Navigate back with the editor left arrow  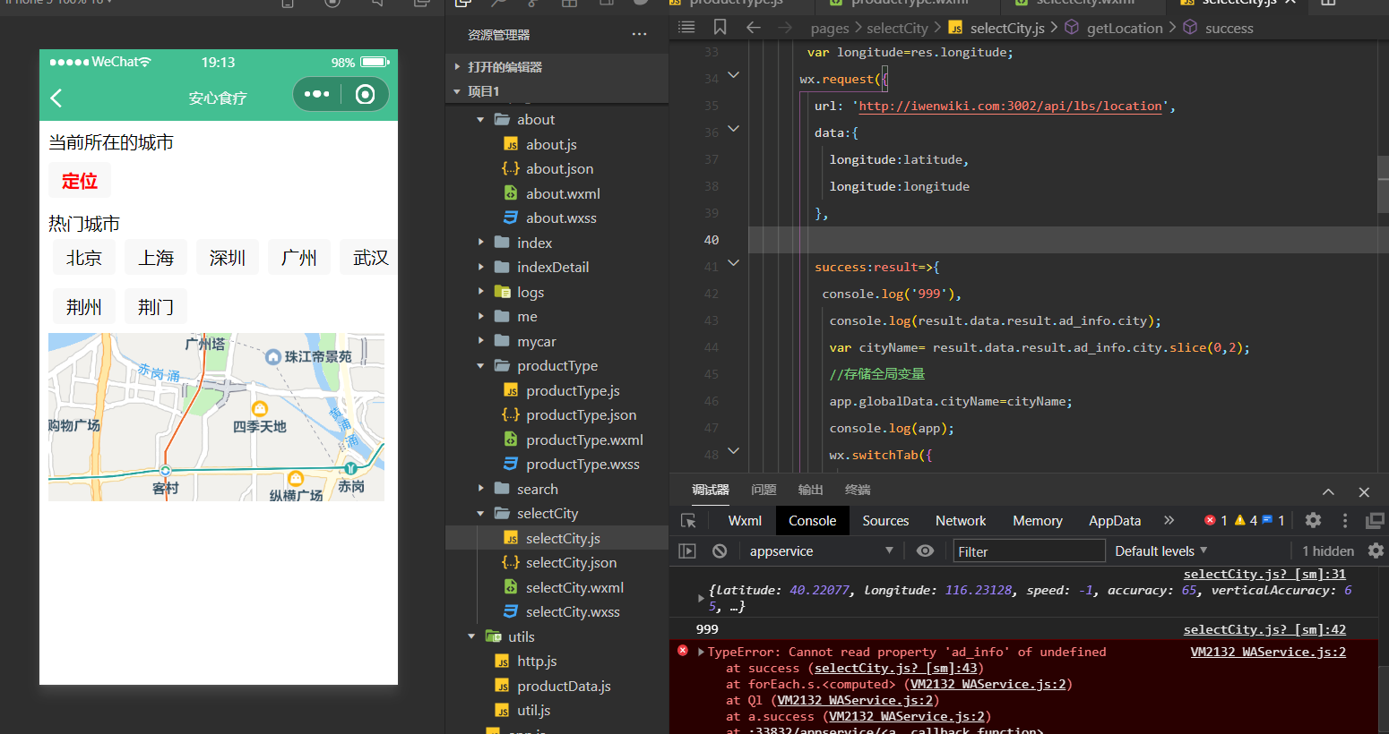[754, 28]
